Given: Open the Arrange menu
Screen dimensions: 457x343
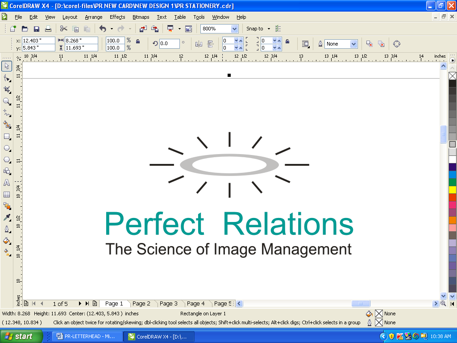Looking at the screenshot, I should point(94,17).
